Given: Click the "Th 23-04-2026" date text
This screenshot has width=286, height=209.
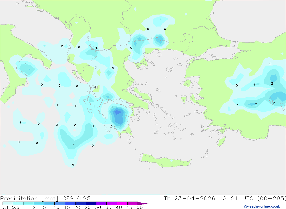Looking at the screenshot, I should [189, 198].
